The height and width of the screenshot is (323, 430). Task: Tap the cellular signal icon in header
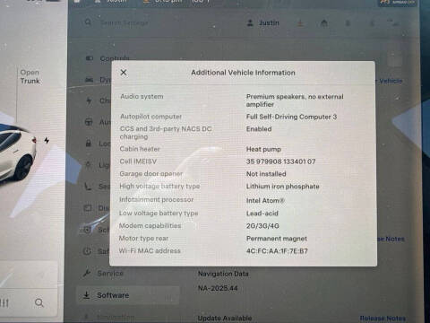pos(392,22)
